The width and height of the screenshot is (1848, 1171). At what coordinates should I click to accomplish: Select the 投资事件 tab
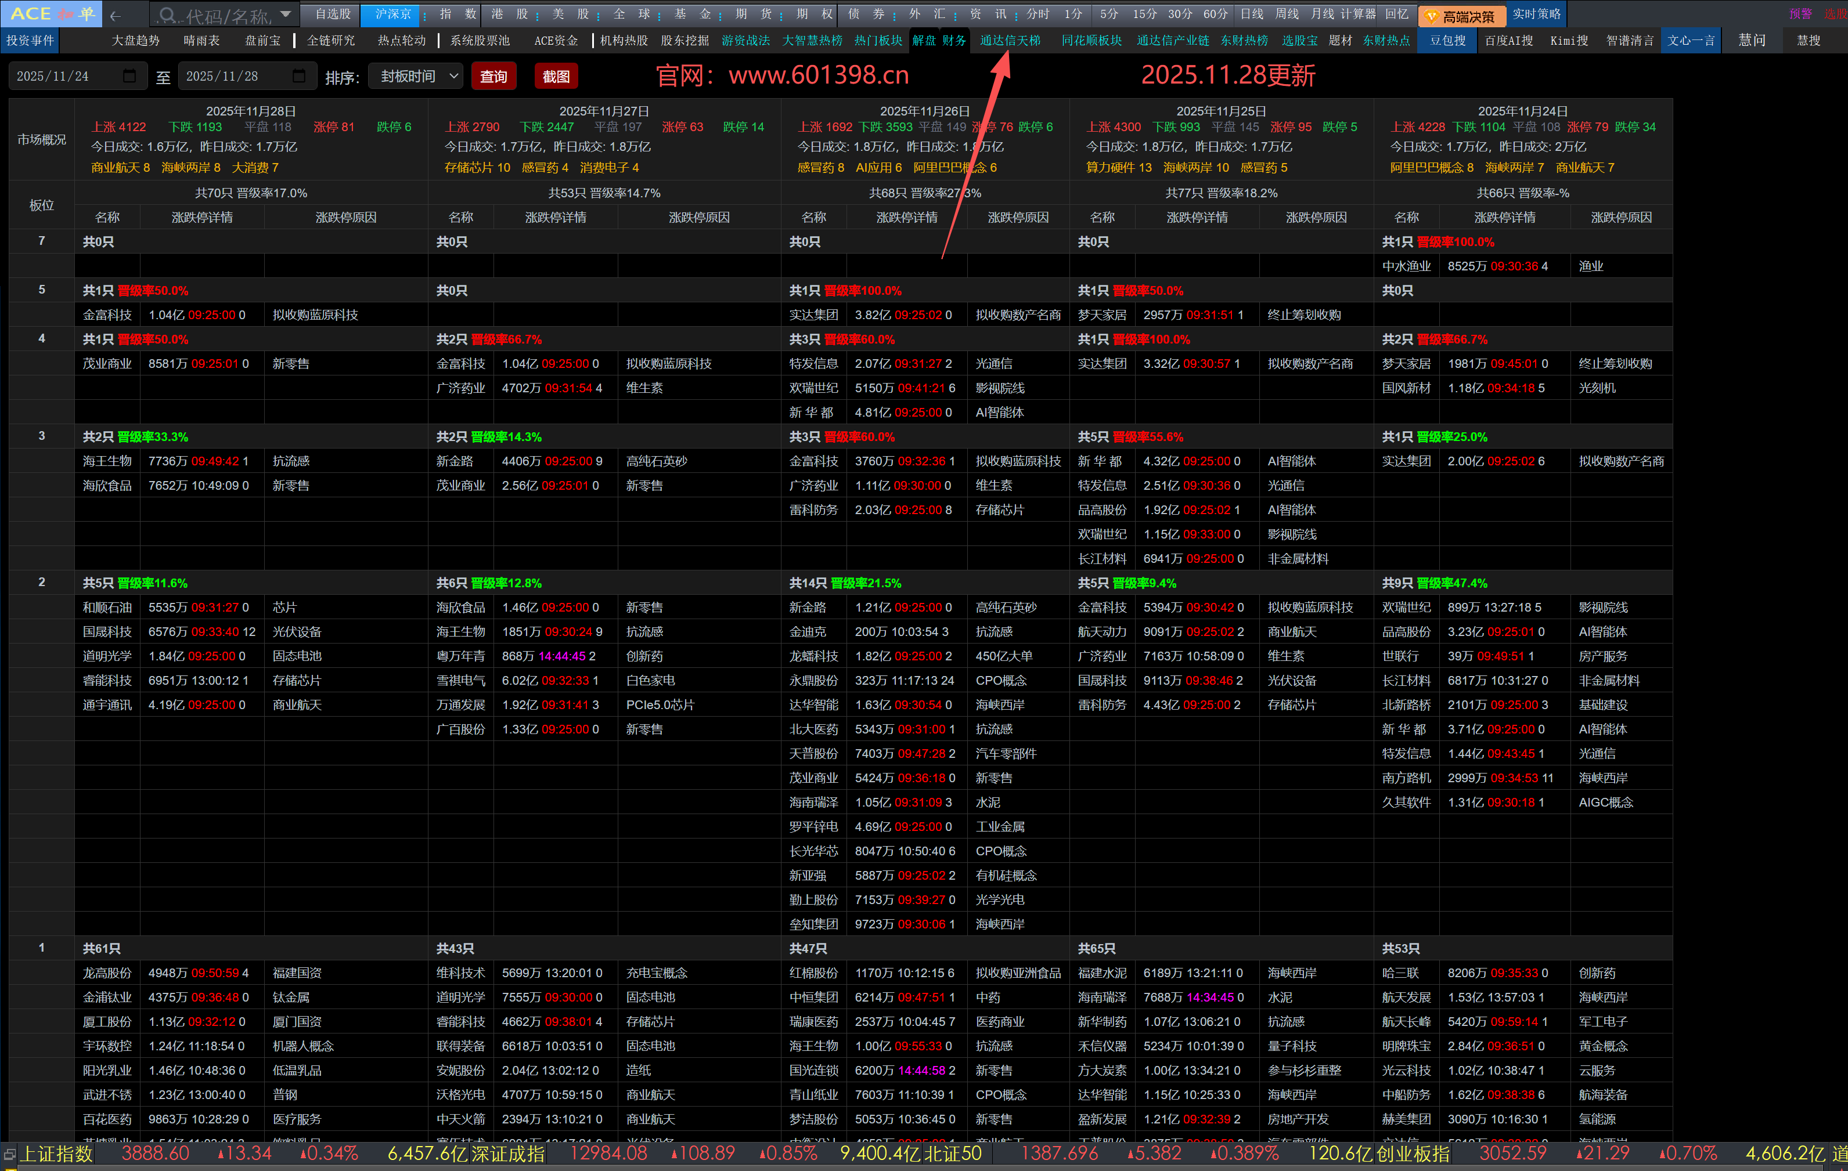(30, 41)
